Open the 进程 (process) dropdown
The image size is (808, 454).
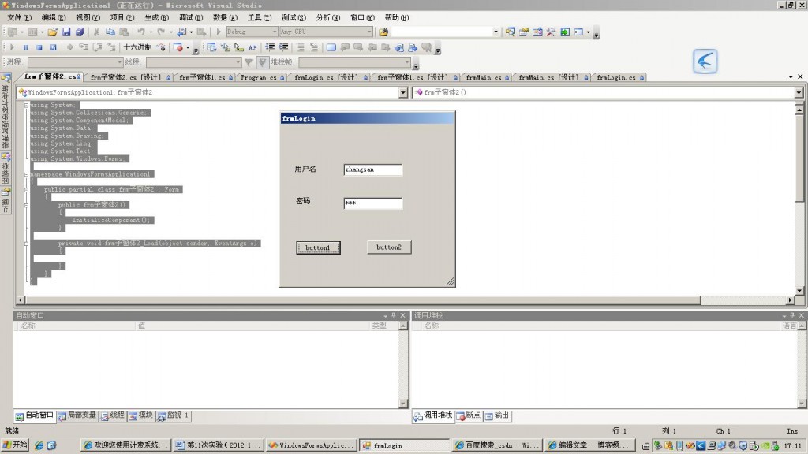120,62
